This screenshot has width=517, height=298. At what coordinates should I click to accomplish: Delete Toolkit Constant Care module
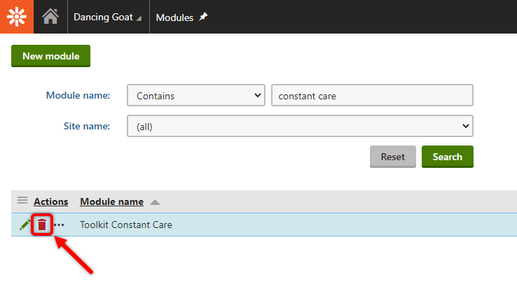[42, 225]
